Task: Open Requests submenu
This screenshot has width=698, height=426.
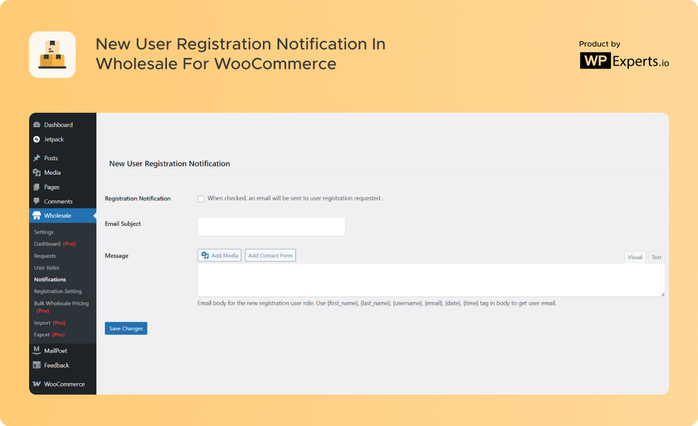Action: 45,256
